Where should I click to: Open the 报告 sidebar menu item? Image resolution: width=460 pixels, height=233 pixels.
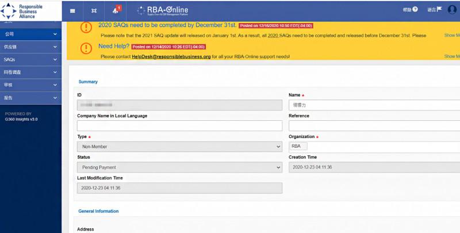[x=30, y=98]
